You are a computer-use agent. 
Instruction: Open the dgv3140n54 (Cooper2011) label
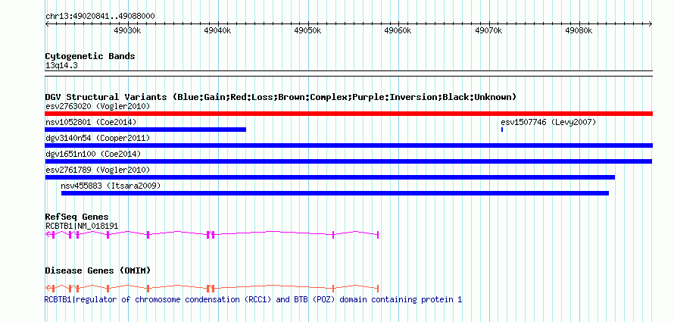(x=98, y=138)
